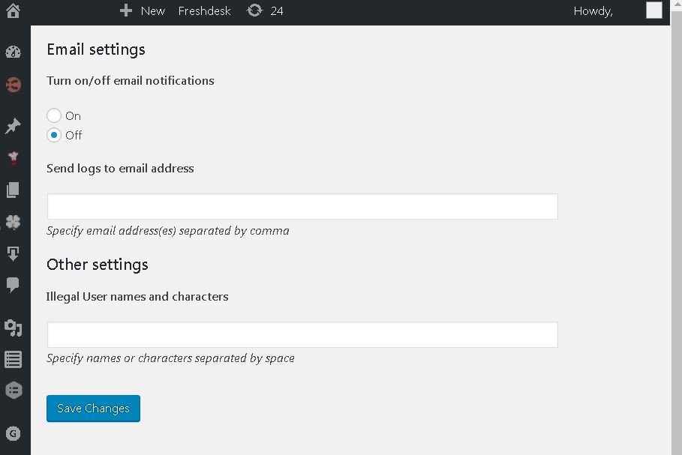Screen dimensions: 682x455
Task: Open Posts via the pushpin icon
Action: pyautogui.click(x=13, y=126)
